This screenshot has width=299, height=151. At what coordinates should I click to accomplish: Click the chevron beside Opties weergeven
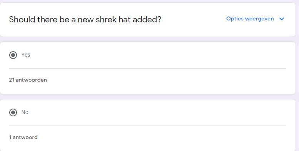[282, 19]
